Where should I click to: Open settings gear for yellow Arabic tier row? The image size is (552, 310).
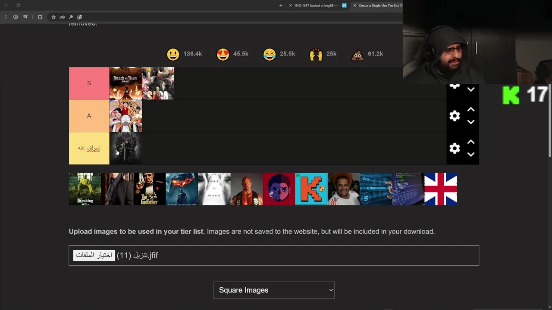click(455, 149)
